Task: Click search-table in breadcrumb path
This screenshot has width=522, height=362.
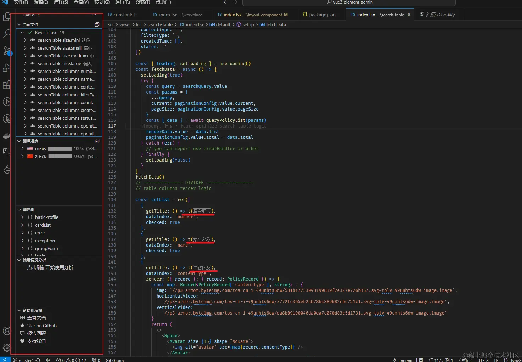Action: 160,24
